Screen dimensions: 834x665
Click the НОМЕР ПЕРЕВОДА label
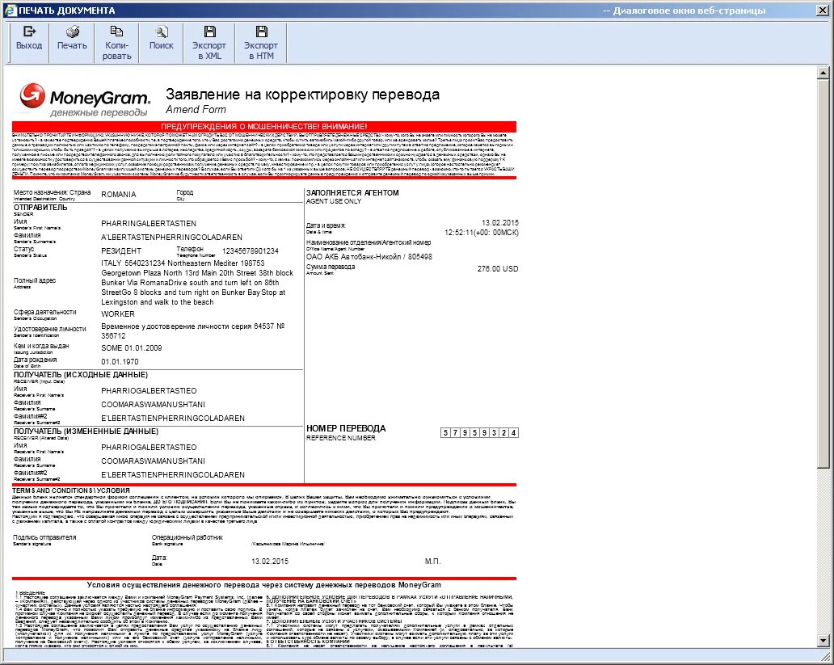(346, 428)
